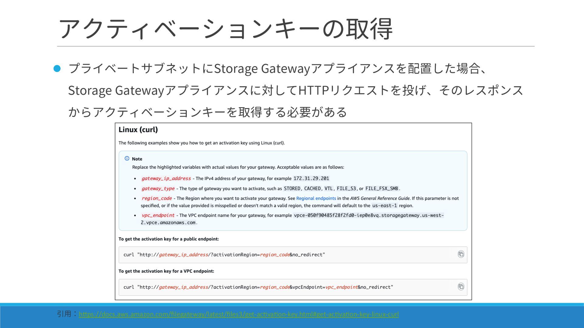Click the VTL gateway type value

pyautogui.click(x=328, y=188)
